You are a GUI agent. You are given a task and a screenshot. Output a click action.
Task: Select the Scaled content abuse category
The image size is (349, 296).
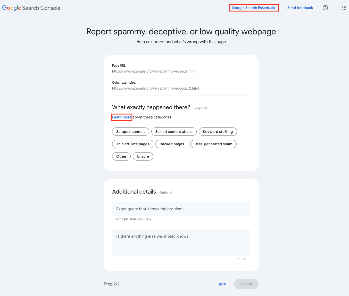(174, 132)
